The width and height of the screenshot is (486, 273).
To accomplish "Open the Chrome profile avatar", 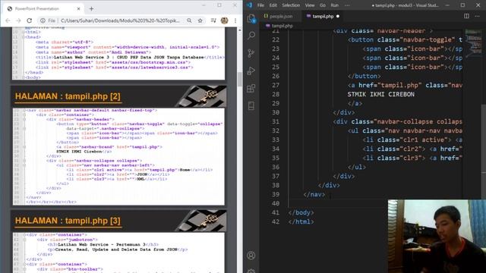I will point(225,20).
